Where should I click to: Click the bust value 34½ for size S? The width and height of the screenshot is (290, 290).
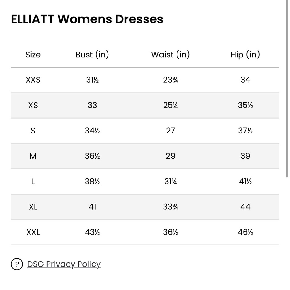tap(92, 130)
